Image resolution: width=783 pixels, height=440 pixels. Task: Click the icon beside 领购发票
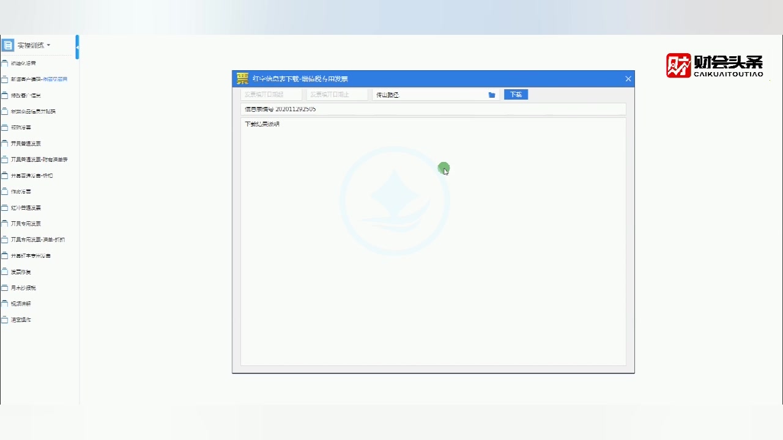[5, 127]
